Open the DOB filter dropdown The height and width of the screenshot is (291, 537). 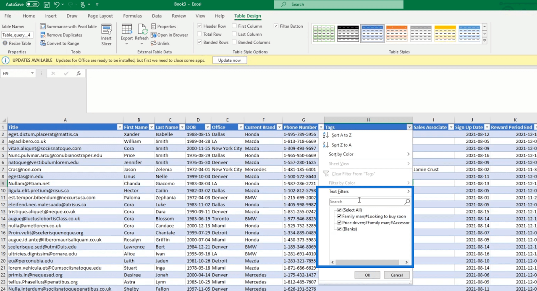[x=207, y=127]
